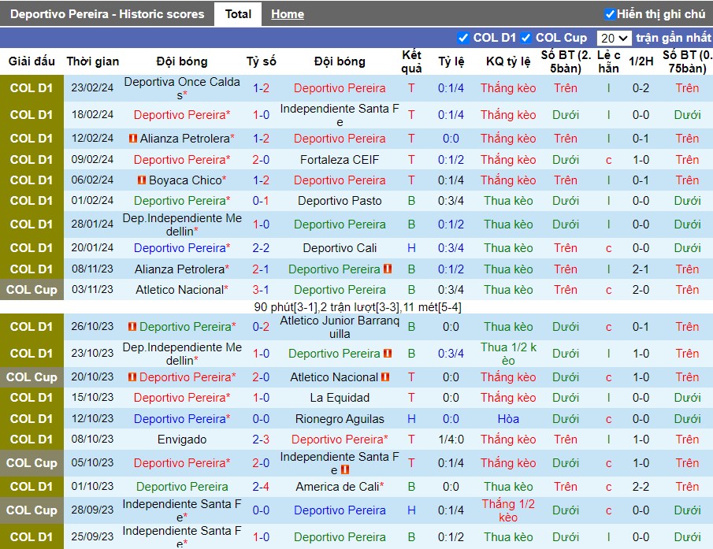Click the KQ tỷ lệ column header

[508, 61]
